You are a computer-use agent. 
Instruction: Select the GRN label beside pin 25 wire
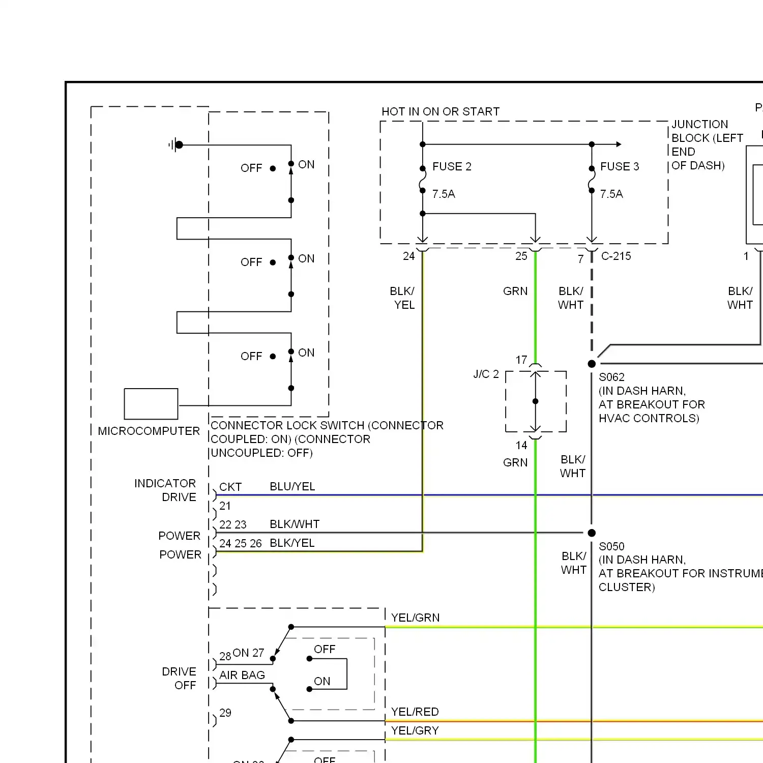click(x=515, y=291)
